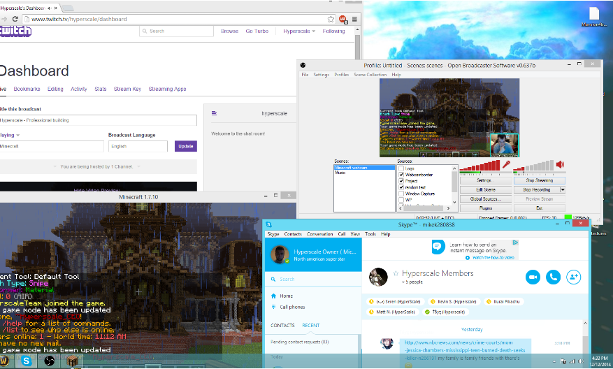Image resolution: width=613 pixels, height=369 pixels.
Task: Open the Chrome hamburger menu
Action: (354, 19)
